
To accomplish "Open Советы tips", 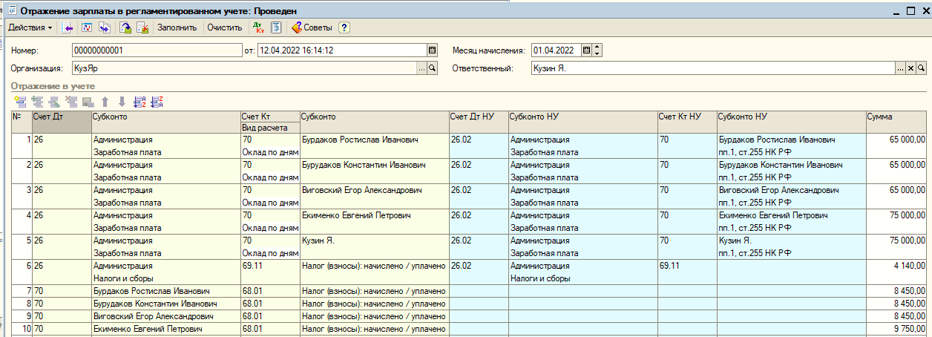I will coord(312,27).
